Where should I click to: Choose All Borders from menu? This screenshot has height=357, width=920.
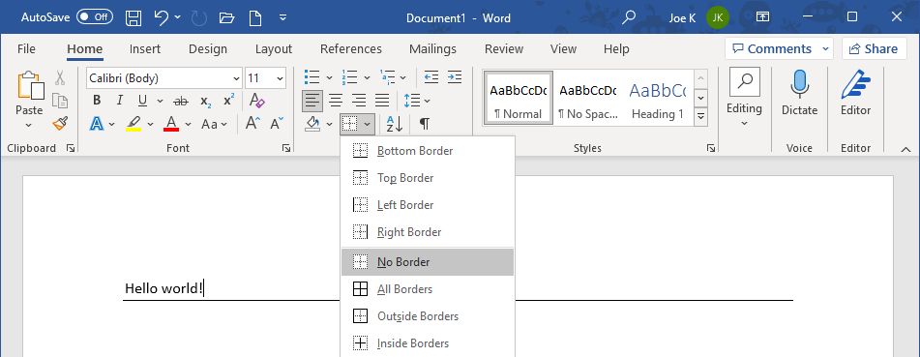pos(428,289)
